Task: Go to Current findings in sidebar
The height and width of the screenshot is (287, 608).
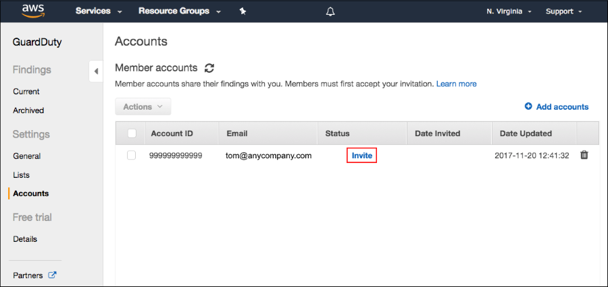Action: [26, 92]
